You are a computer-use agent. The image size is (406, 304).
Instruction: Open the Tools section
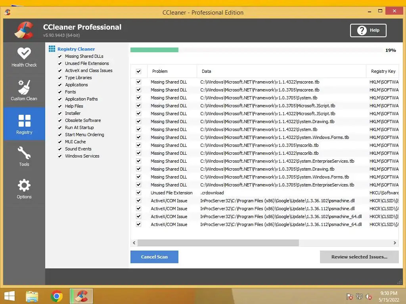24,156
